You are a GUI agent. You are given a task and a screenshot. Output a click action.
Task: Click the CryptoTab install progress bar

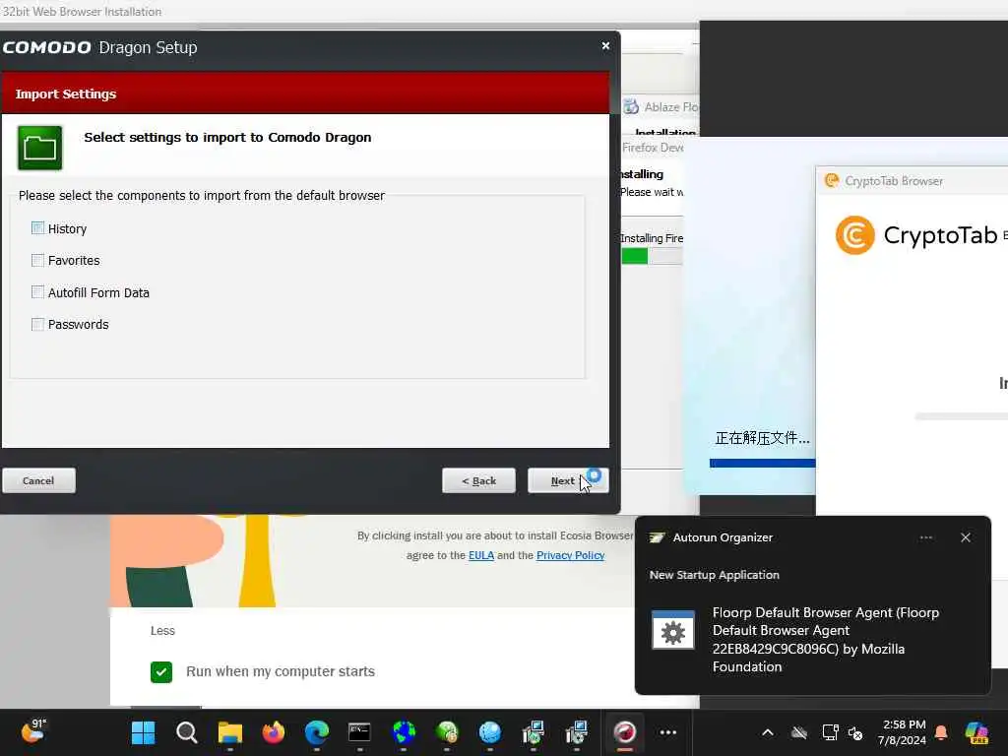point(961,416)
